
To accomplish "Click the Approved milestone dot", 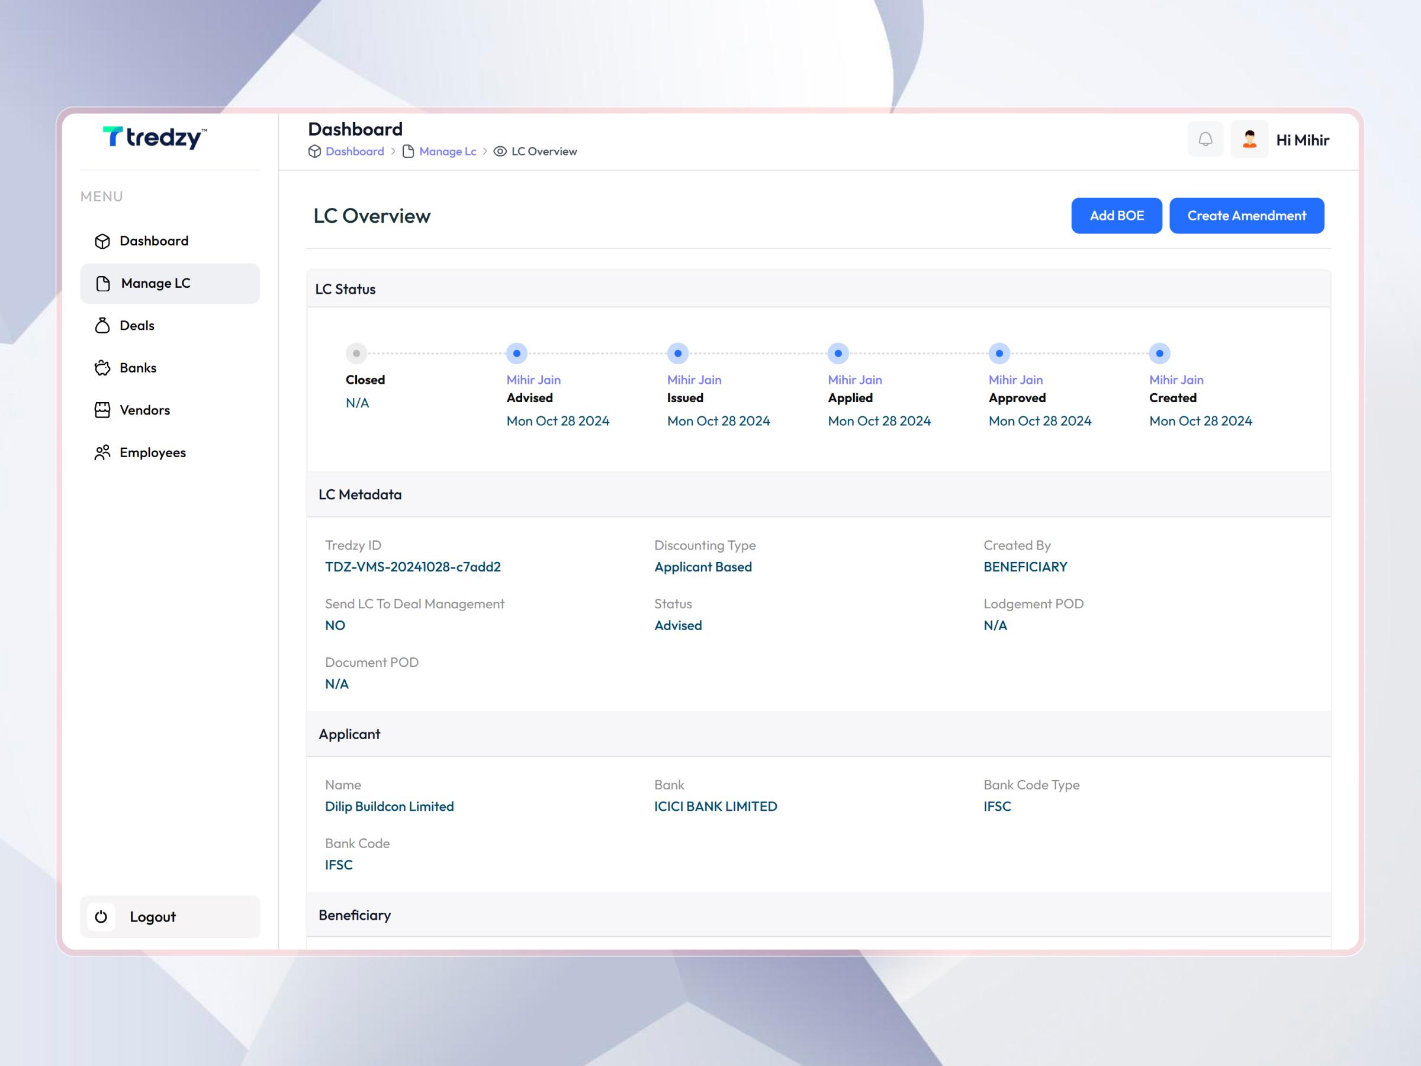I will pos(999,353).
